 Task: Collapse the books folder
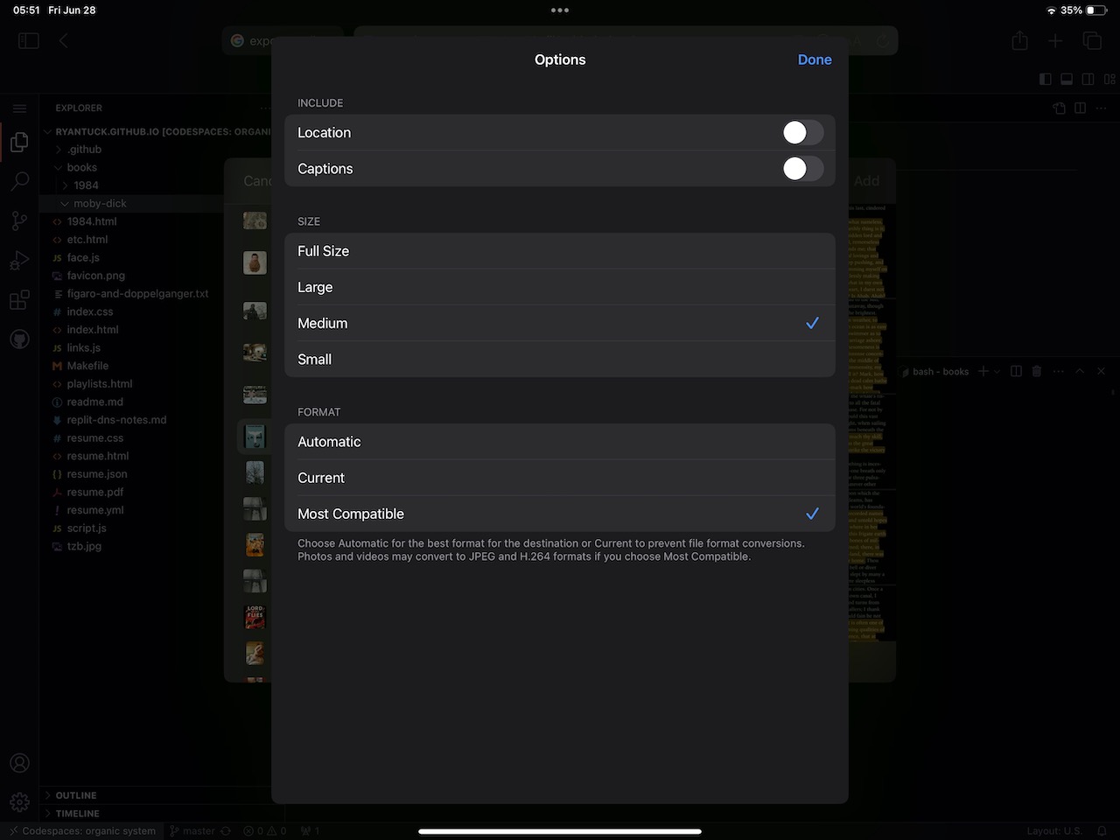click(81, 167)
